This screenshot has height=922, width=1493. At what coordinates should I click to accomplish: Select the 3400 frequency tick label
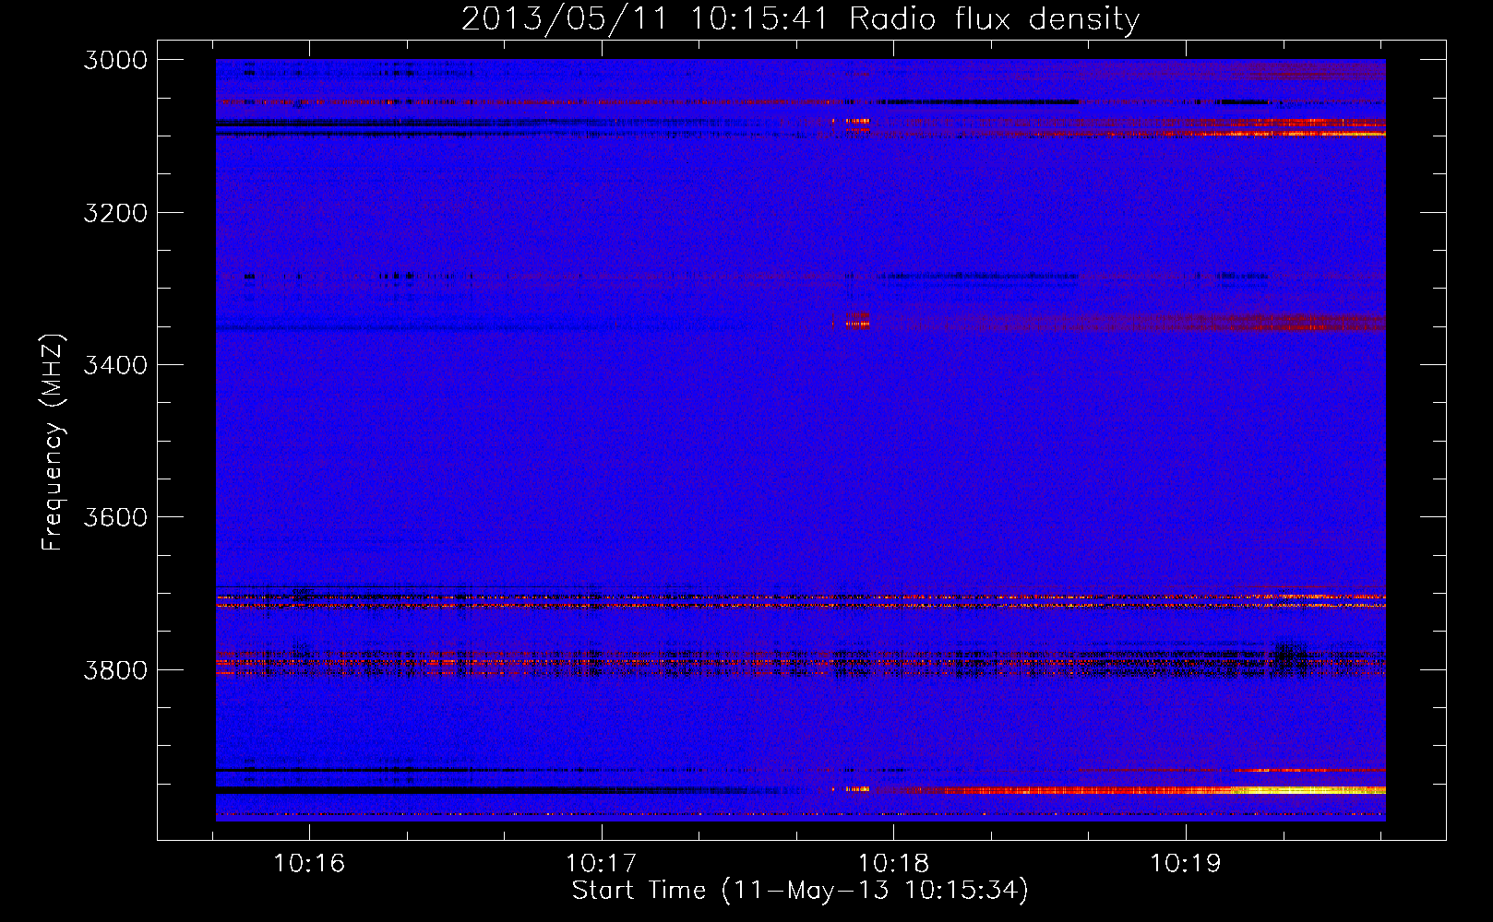(115, 365)
